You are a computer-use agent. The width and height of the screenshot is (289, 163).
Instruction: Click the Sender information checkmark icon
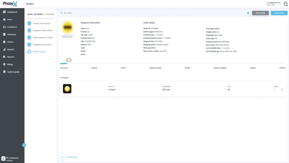coord(29,23)
